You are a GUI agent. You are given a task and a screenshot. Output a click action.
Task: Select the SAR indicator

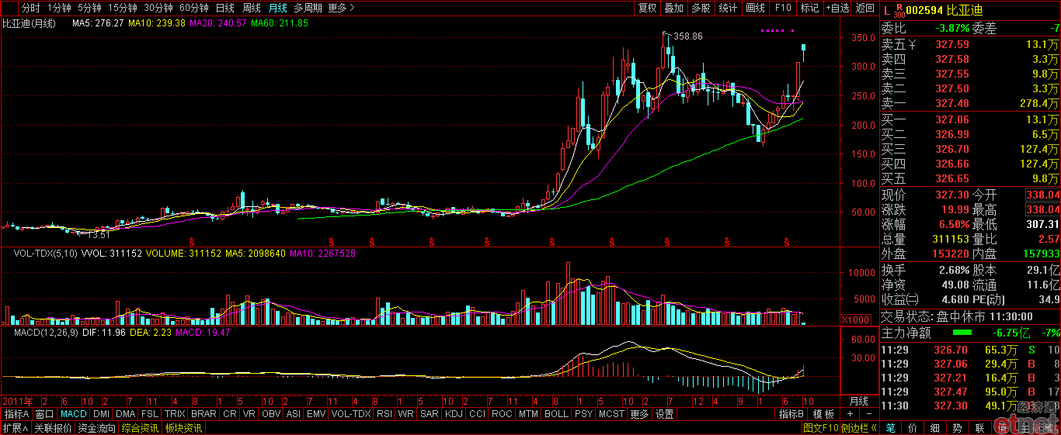[430, 414]
